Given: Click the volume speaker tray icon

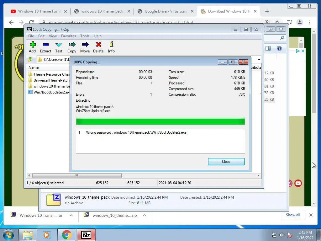Looking at the screenshot, I should (x=282, y=235).
